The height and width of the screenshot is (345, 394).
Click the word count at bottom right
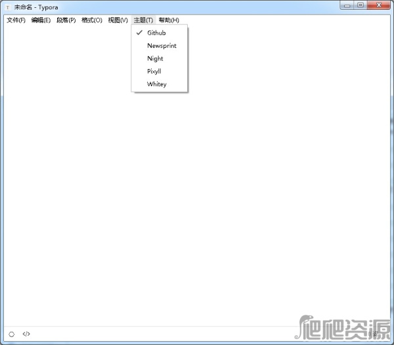point(373,334)
